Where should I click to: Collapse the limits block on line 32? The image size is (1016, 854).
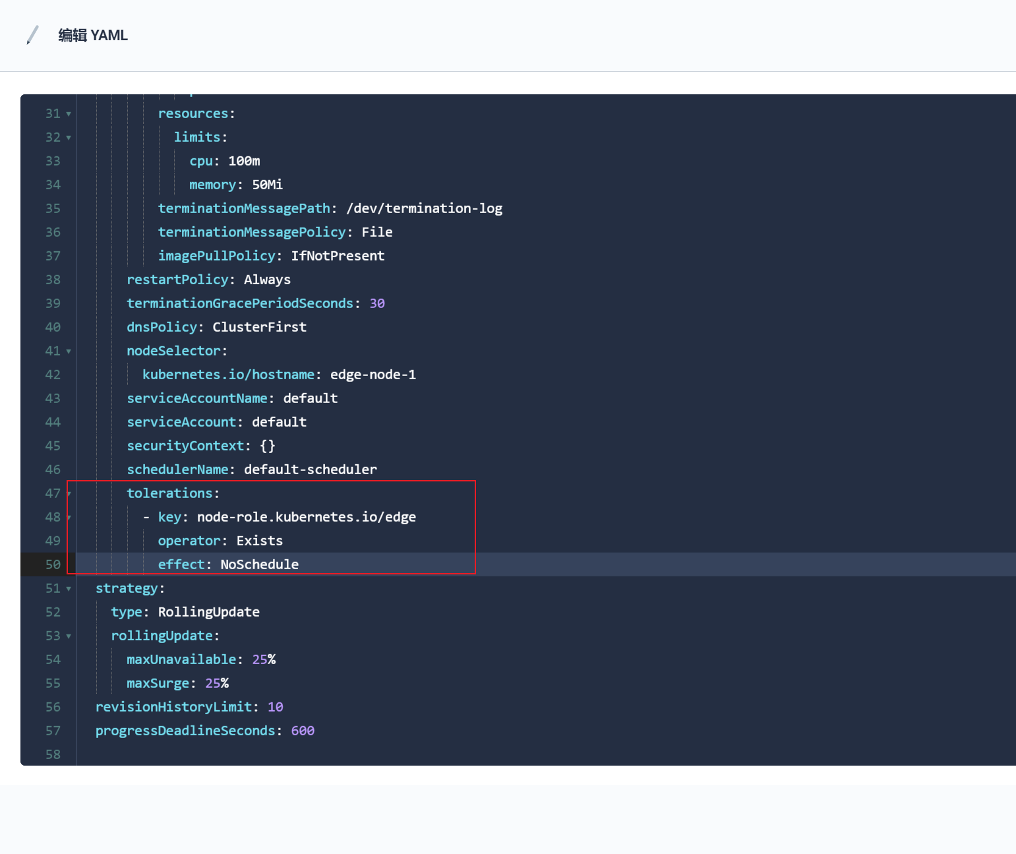pos(69,137)
